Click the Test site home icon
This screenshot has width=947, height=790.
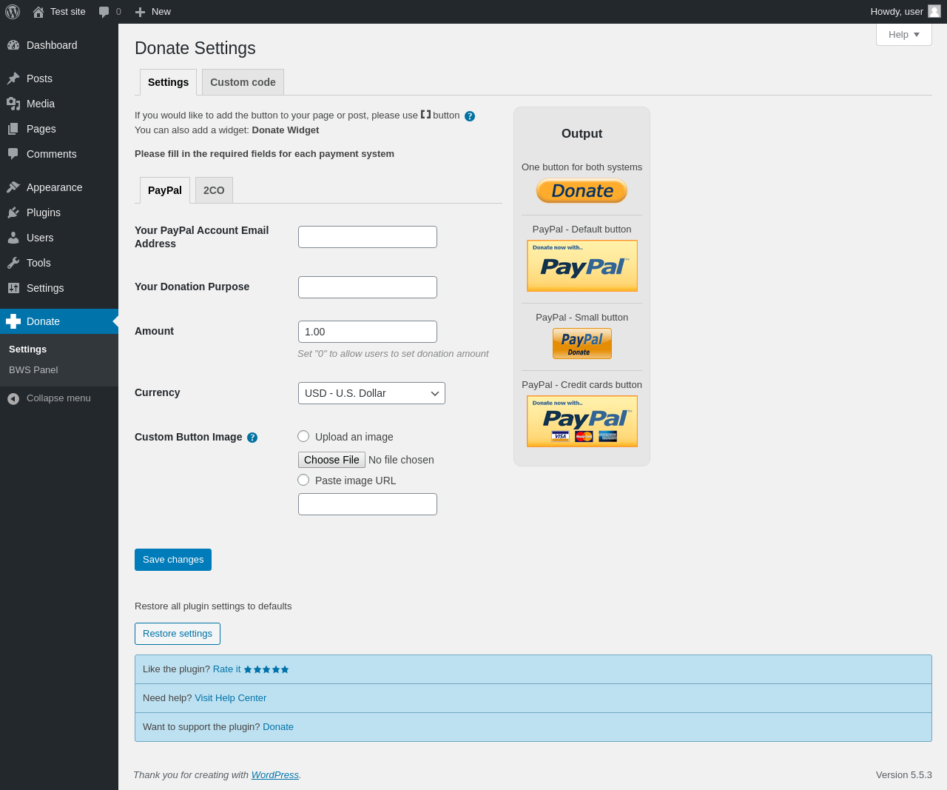(x=38, y=12)
